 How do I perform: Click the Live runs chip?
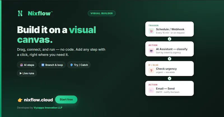(x=27, y=73)
